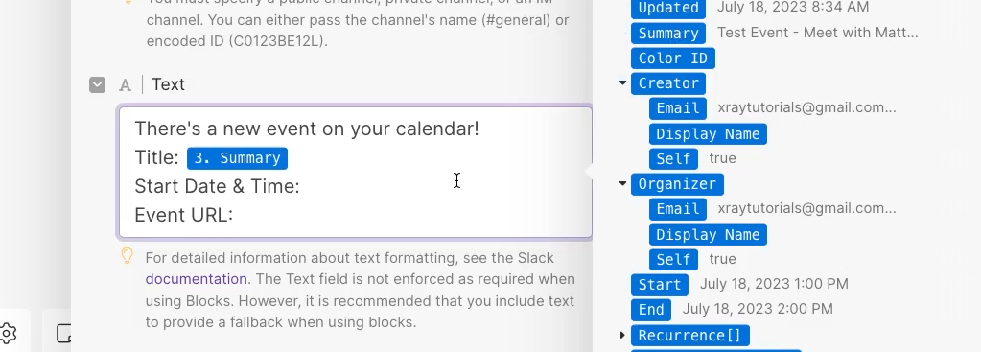This screenshot has height=352, width=981.
Task: Insert the Start variable tag
Action: click(x=660, y=285)
